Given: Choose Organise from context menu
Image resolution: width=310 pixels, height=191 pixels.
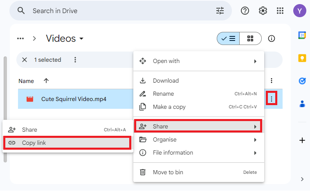Looking at the screenshot, I should point(199,139).
